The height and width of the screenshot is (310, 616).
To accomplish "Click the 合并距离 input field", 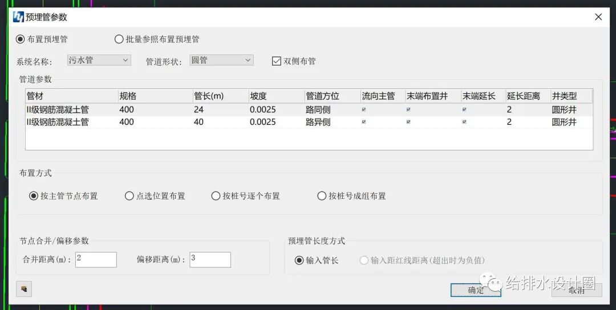I will [x=96, y=260].
